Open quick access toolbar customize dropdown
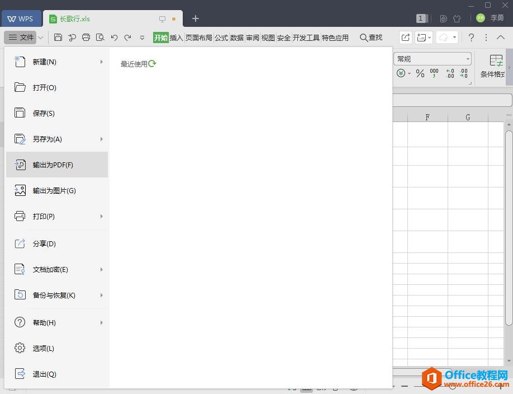The image size is (513, 394). (142, 37)
